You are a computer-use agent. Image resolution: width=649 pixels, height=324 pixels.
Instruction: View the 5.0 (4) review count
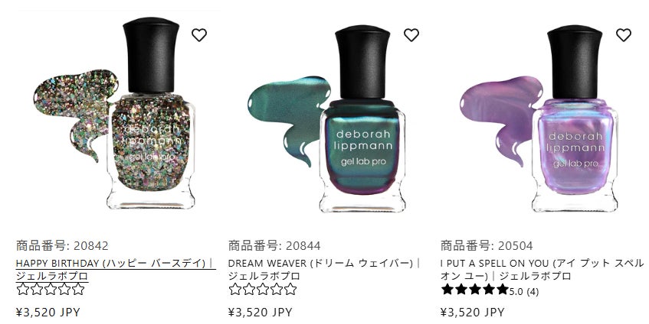[x=524, y=291]
